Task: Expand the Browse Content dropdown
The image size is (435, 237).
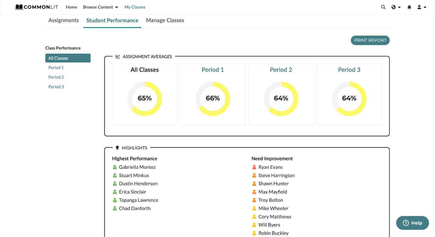Action: (100, 7)
